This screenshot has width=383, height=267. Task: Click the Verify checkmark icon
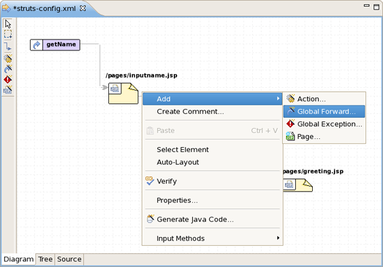149,181
